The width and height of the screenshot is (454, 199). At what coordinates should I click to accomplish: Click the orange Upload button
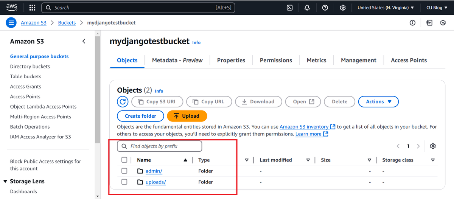click(187, 116)
